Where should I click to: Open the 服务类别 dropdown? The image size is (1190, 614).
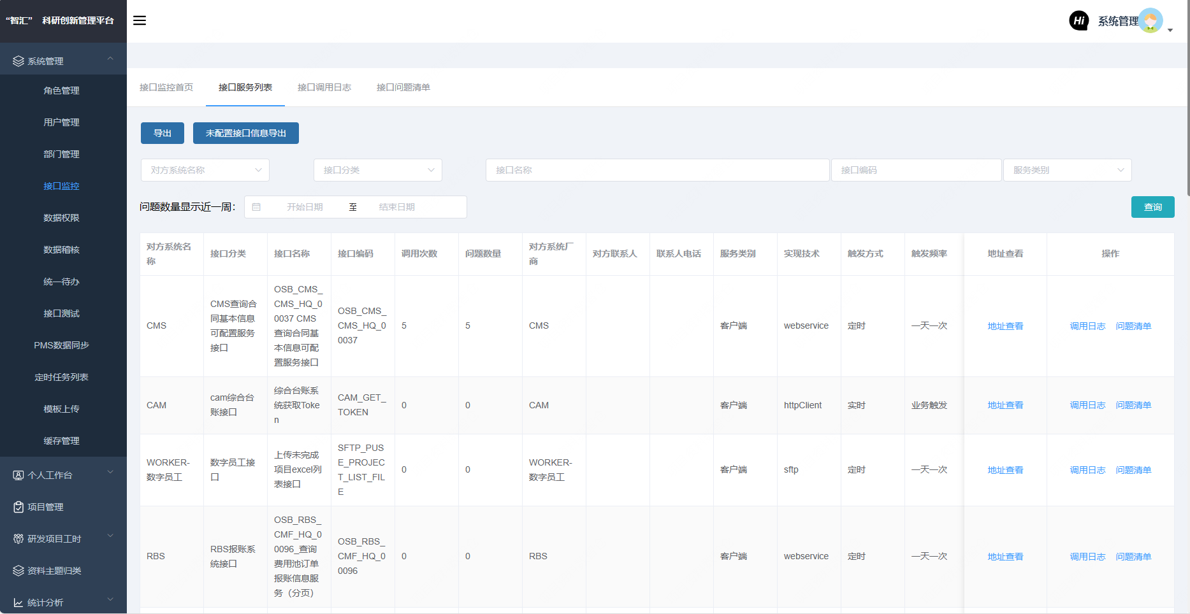(x=1067, y=170)
